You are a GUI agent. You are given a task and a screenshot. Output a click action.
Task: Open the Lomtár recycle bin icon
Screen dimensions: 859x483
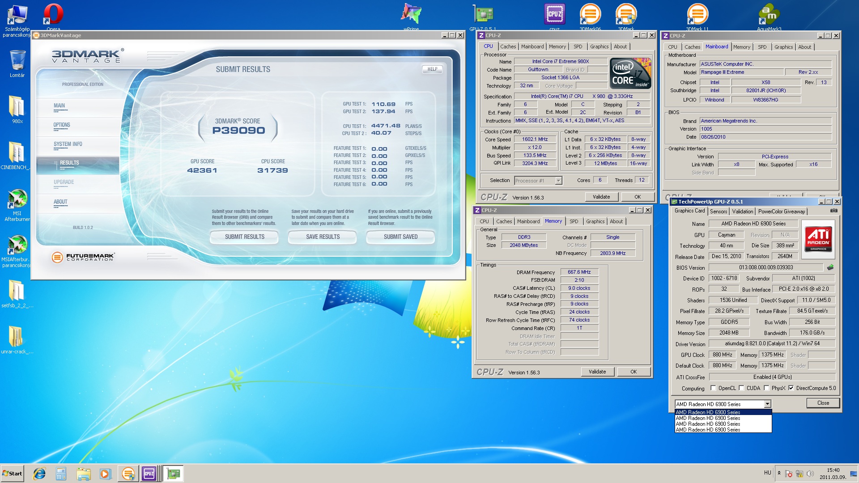click(x=17, y=63)
